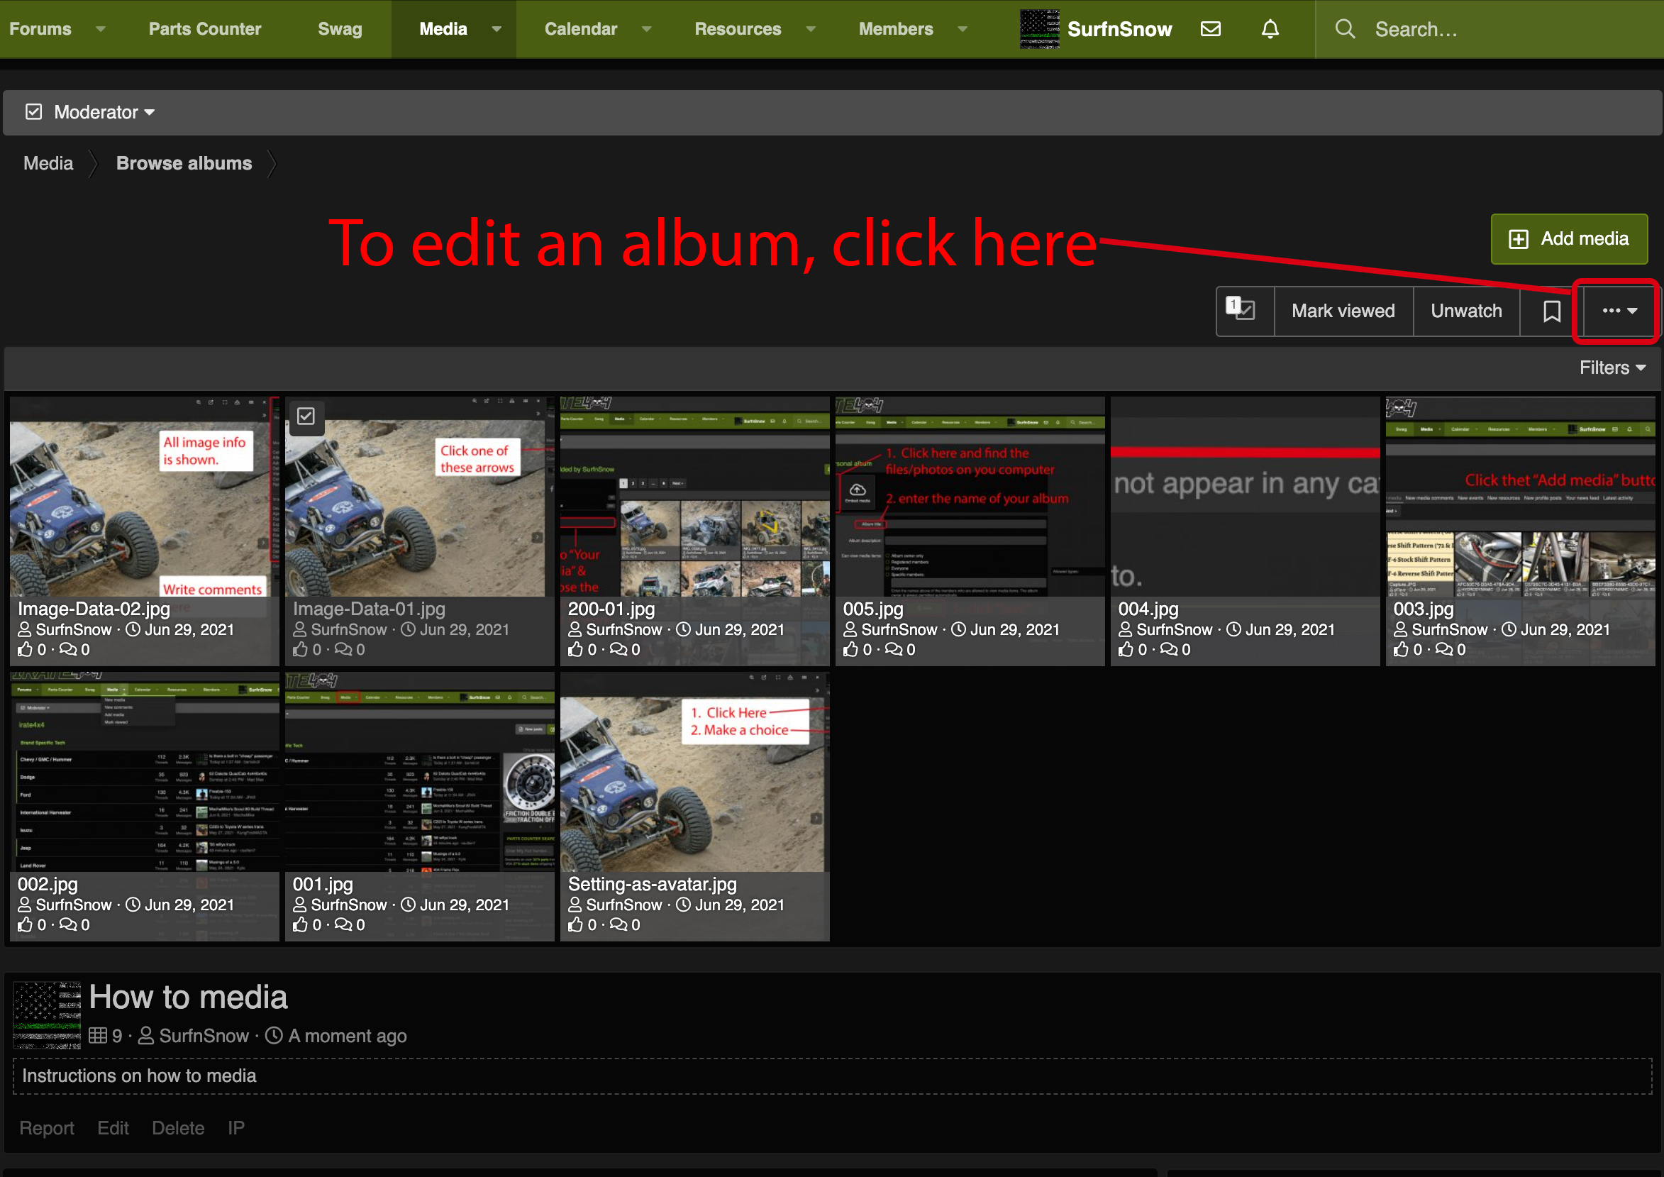The width and height of the screenshot is (1664, 1177).
Task: Click like icon on 002.jpg
Action: click(x=25, y=925)
